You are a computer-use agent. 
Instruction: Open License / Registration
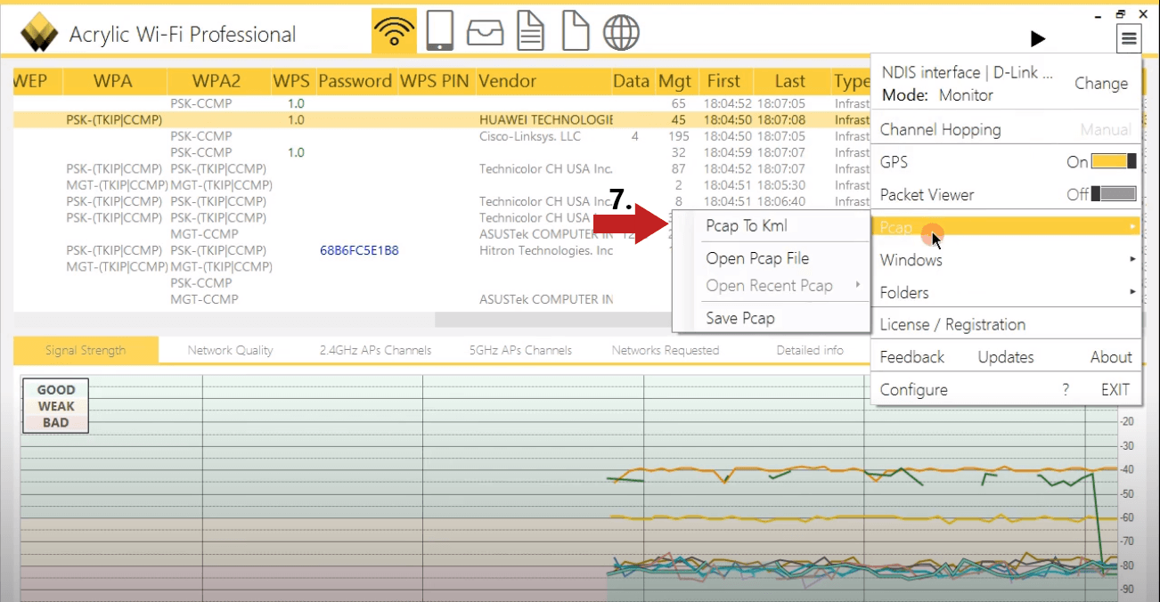[952, 324]
